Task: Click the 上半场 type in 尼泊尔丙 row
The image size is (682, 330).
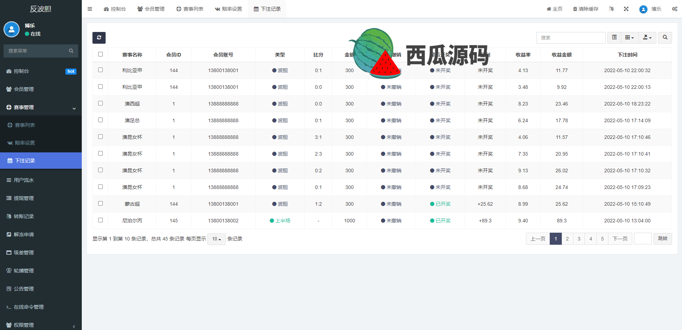Action: click(280, 221)
